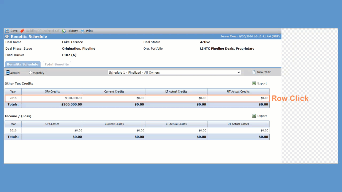Click the 2016 LT Actual Credits cell
The height and width of the screenshot is (192, 342).
[x=176, y=98]
